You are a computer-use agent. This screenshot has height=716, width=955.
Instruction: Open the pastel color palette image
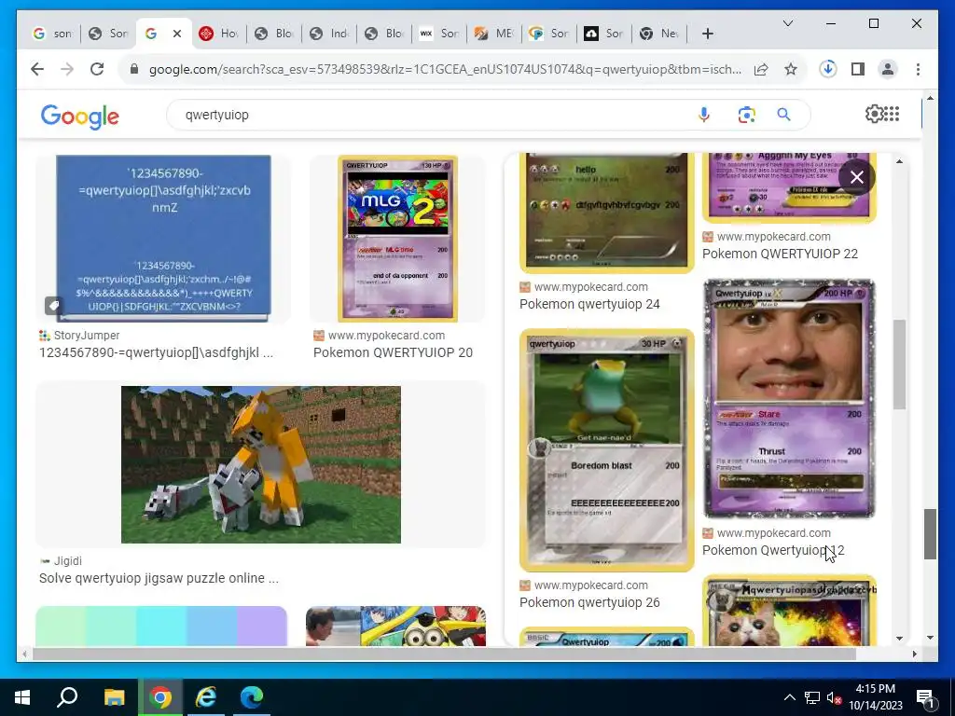(161, 626)
